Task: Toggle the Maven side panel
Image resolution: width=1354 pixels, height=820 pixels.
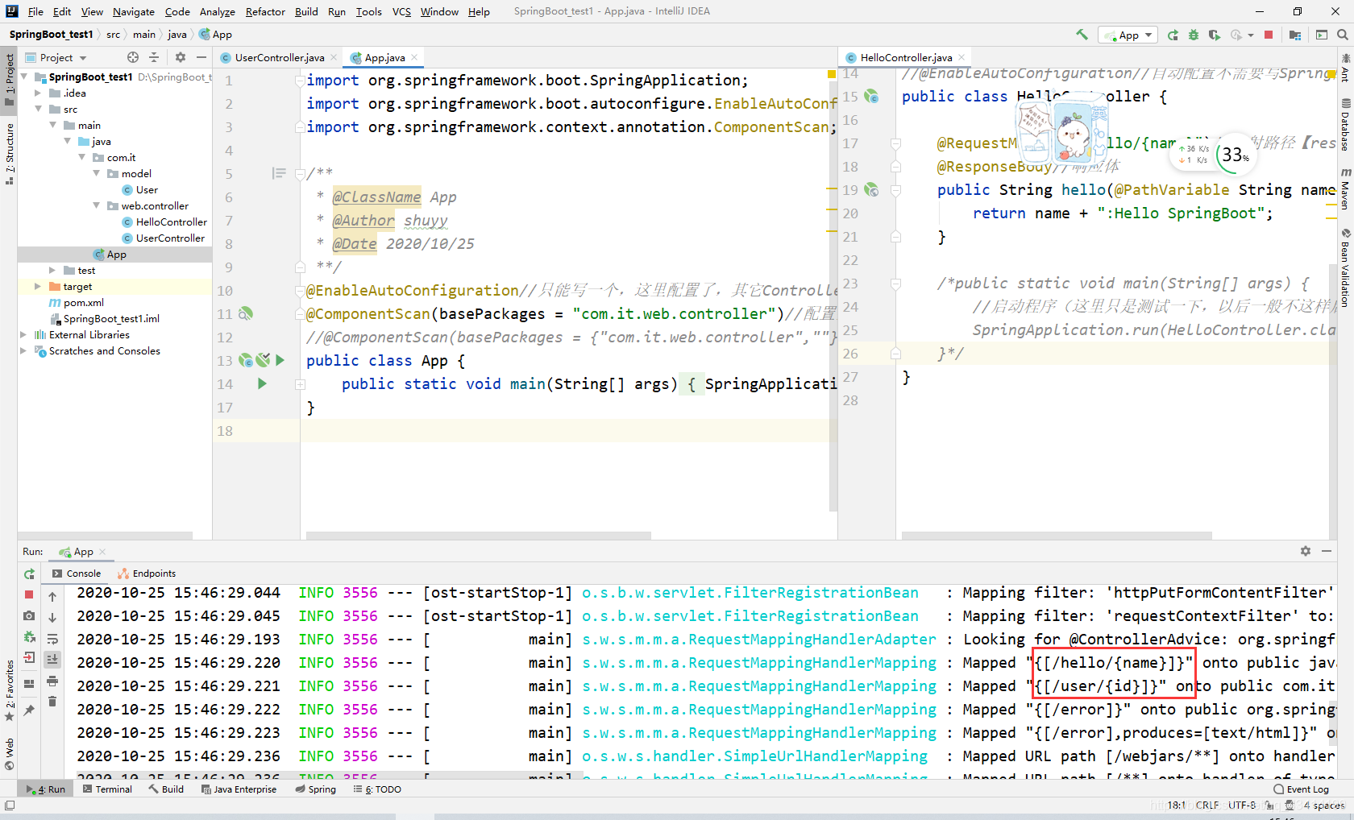Action: [x=1345, y=189]
